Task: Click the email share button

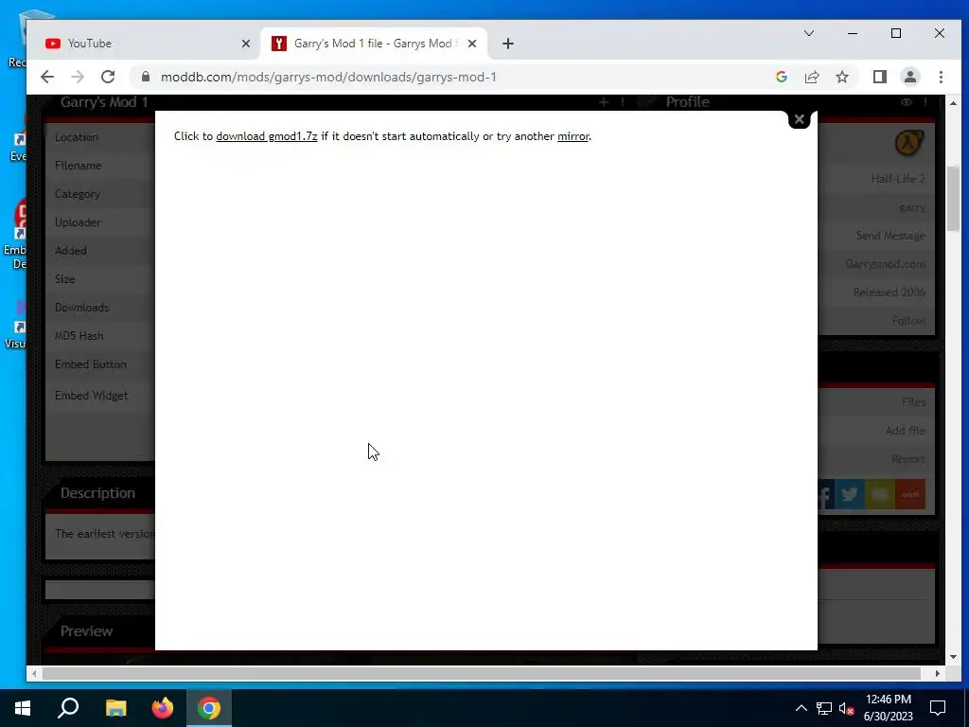Action: tap(880, 494)
